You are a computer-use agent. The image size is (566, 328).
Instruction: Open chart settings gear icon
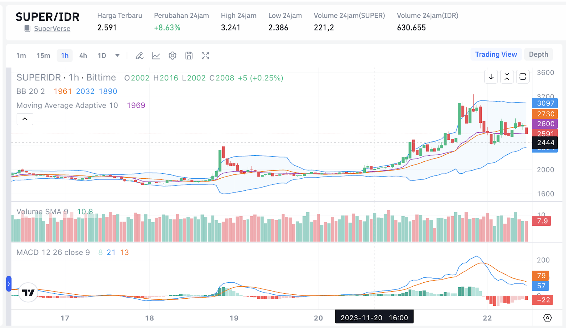coord(172,56)
